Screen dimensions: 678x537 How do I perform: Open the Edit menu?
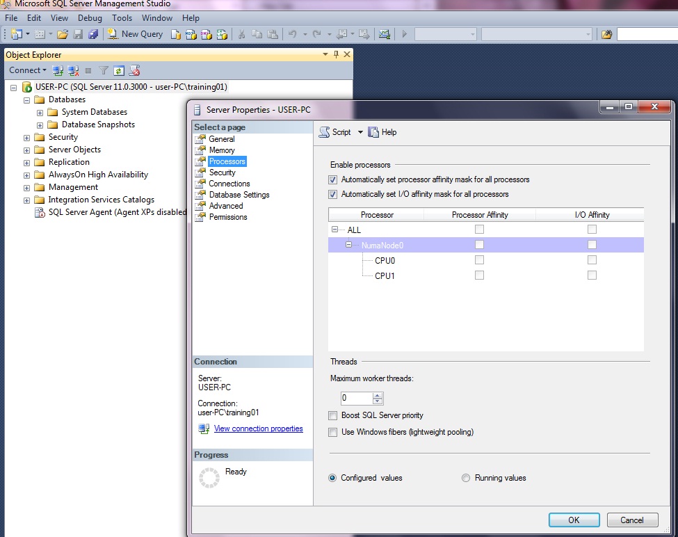(34, 17)
